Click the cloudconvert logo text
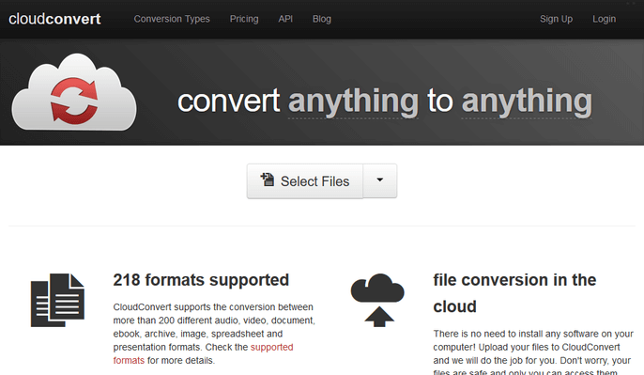Screen dimensions: 644x375 (54, 19)
